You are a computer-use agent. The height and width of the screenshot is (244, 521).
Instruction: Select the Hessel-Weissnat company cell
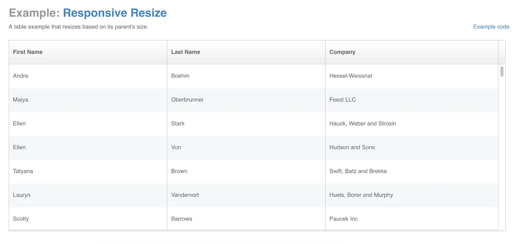[351, 76]
